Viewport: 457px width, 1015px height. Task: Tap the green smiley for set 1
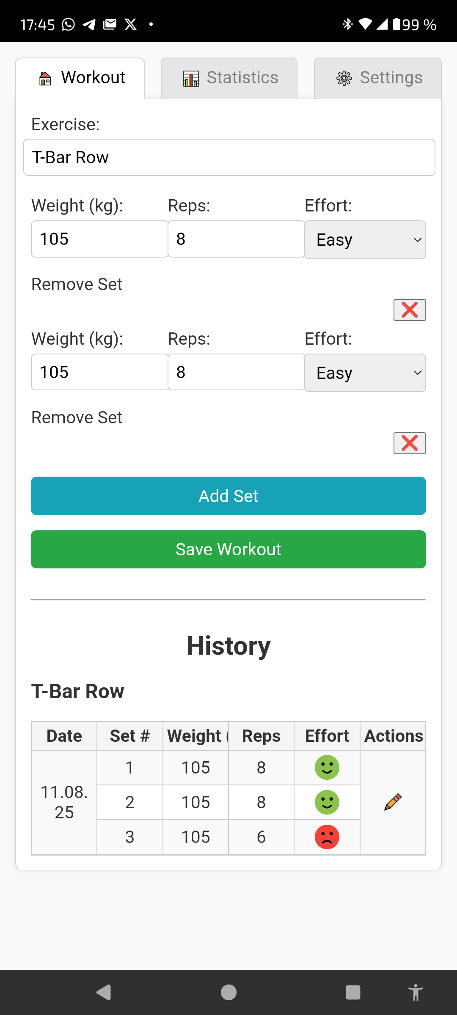coord(327,767)
